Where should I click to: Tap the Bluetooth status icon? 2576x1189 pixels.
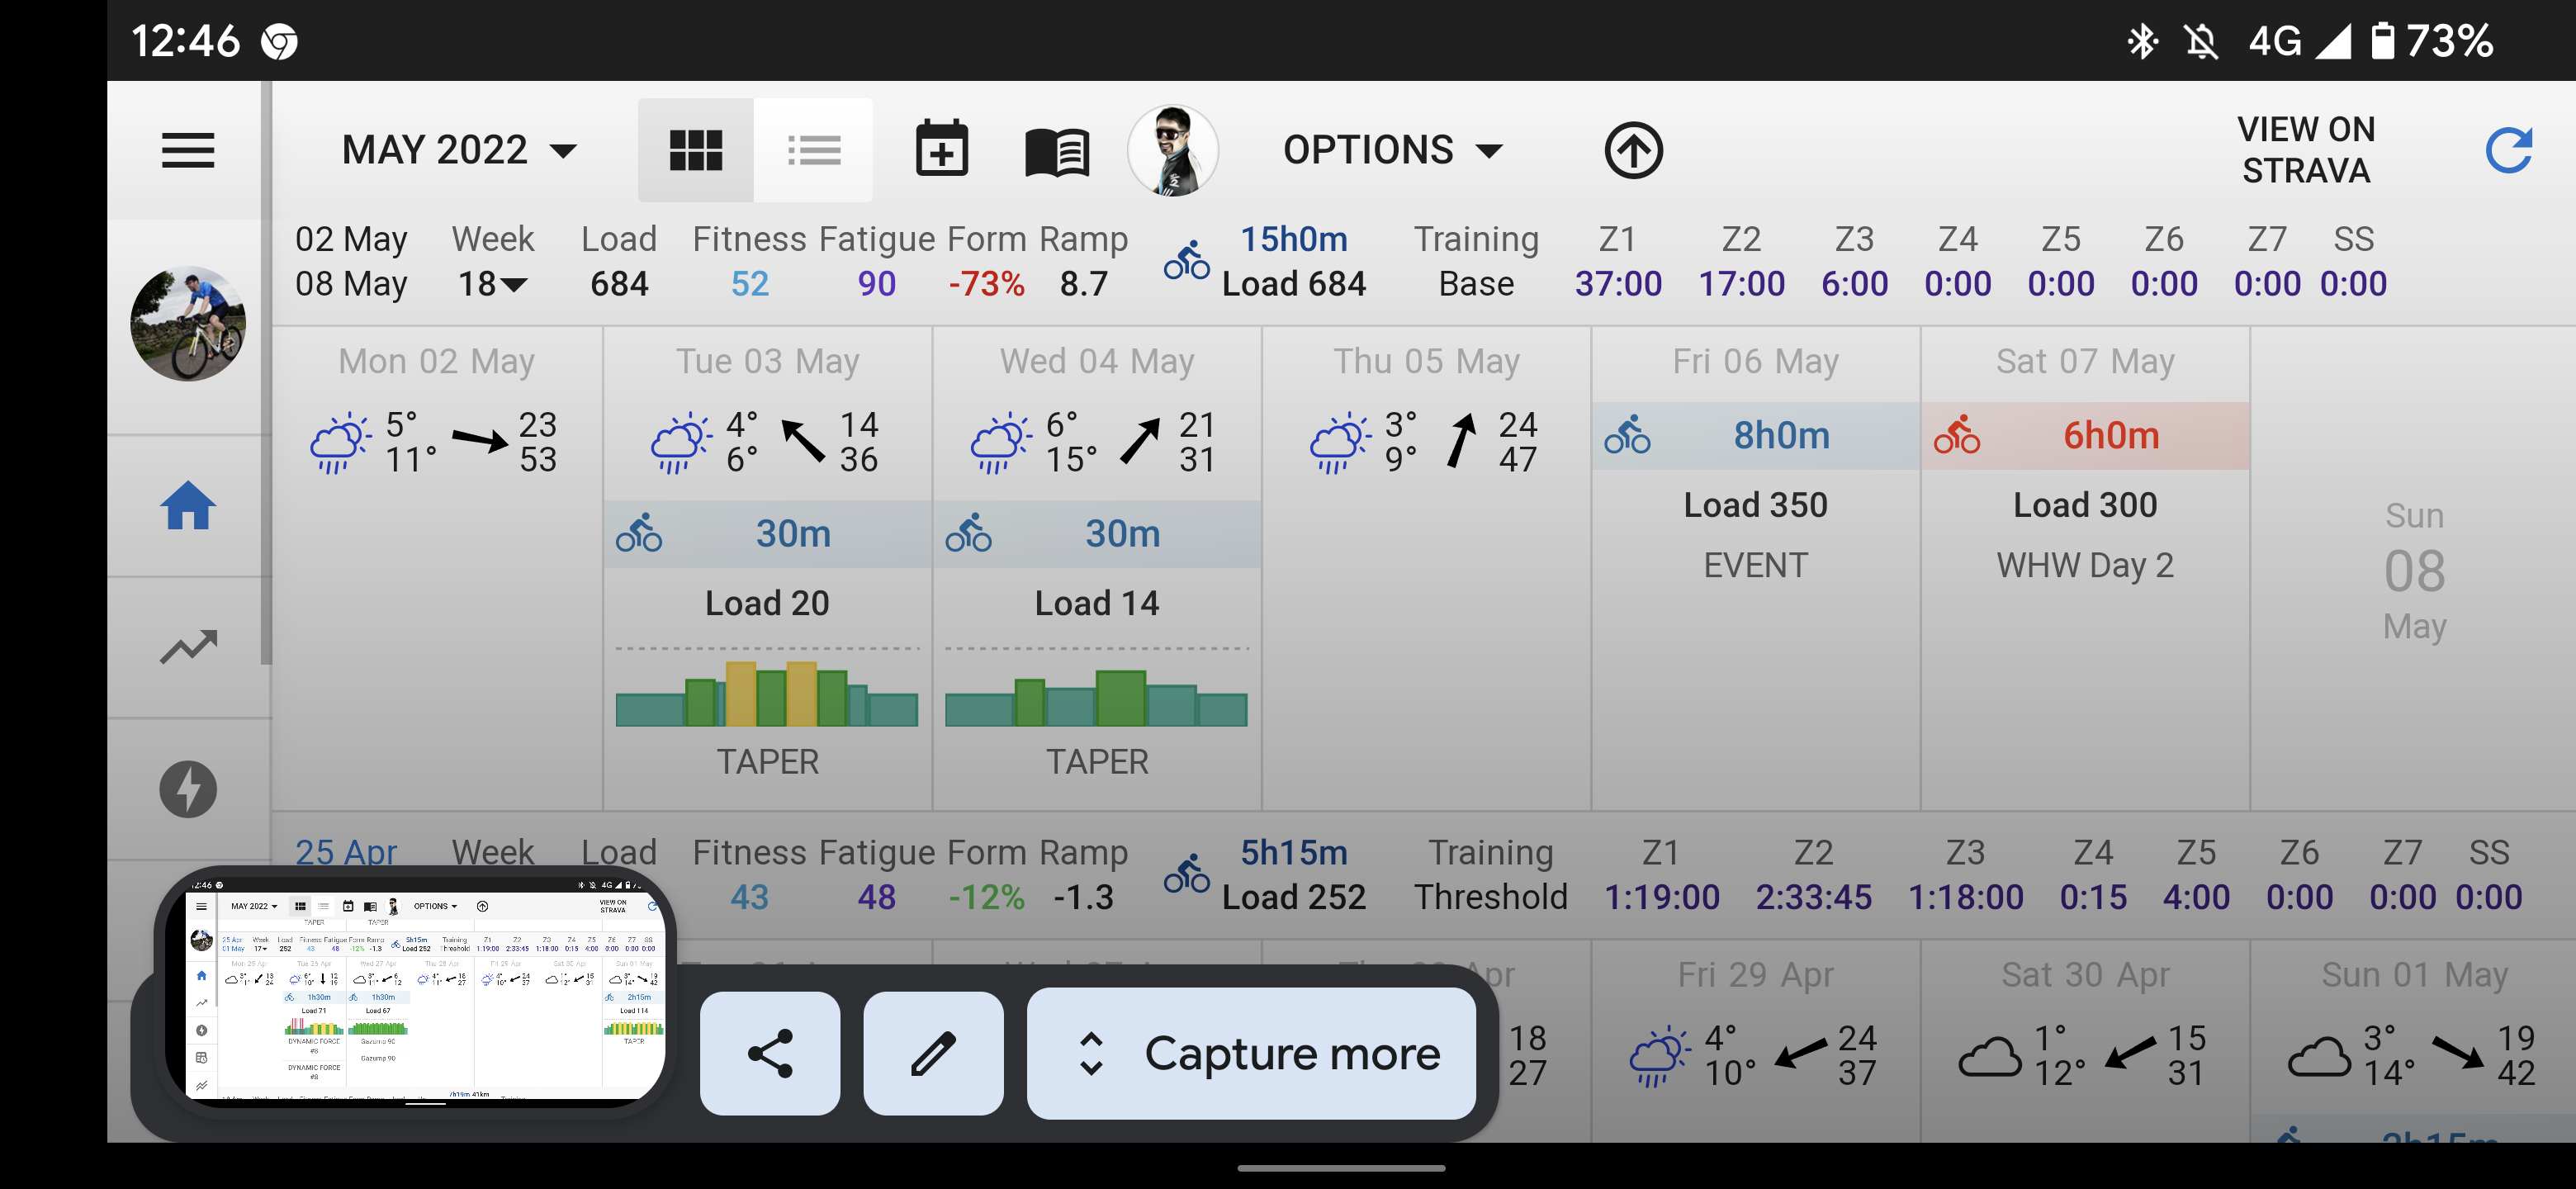tap(2142, 41)
